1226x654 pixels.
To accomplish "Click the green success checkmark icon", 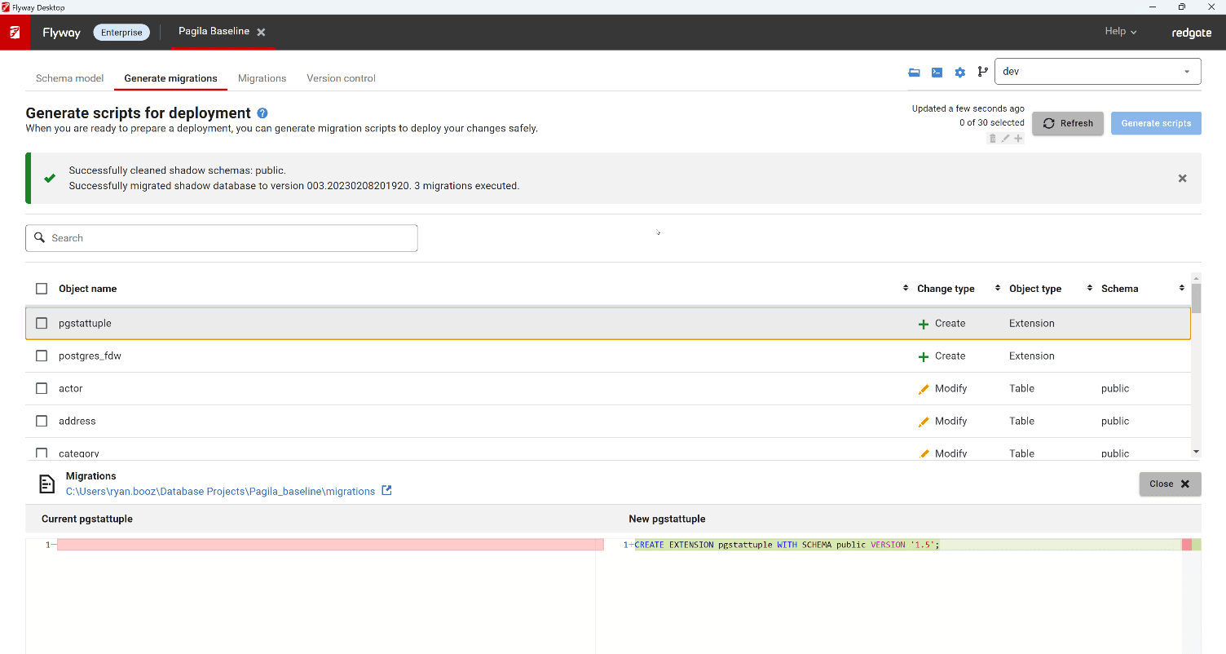I will tap(50, 179).
